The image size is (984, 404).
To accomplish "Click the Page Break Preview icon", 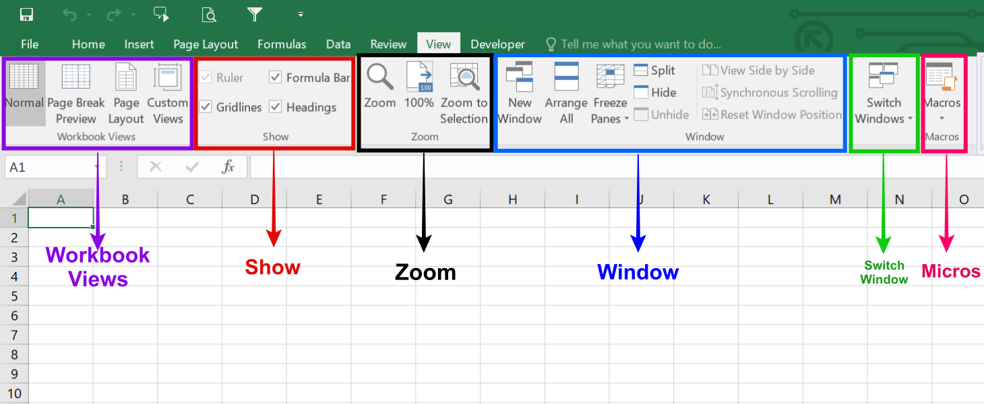I will click(75, 77).
